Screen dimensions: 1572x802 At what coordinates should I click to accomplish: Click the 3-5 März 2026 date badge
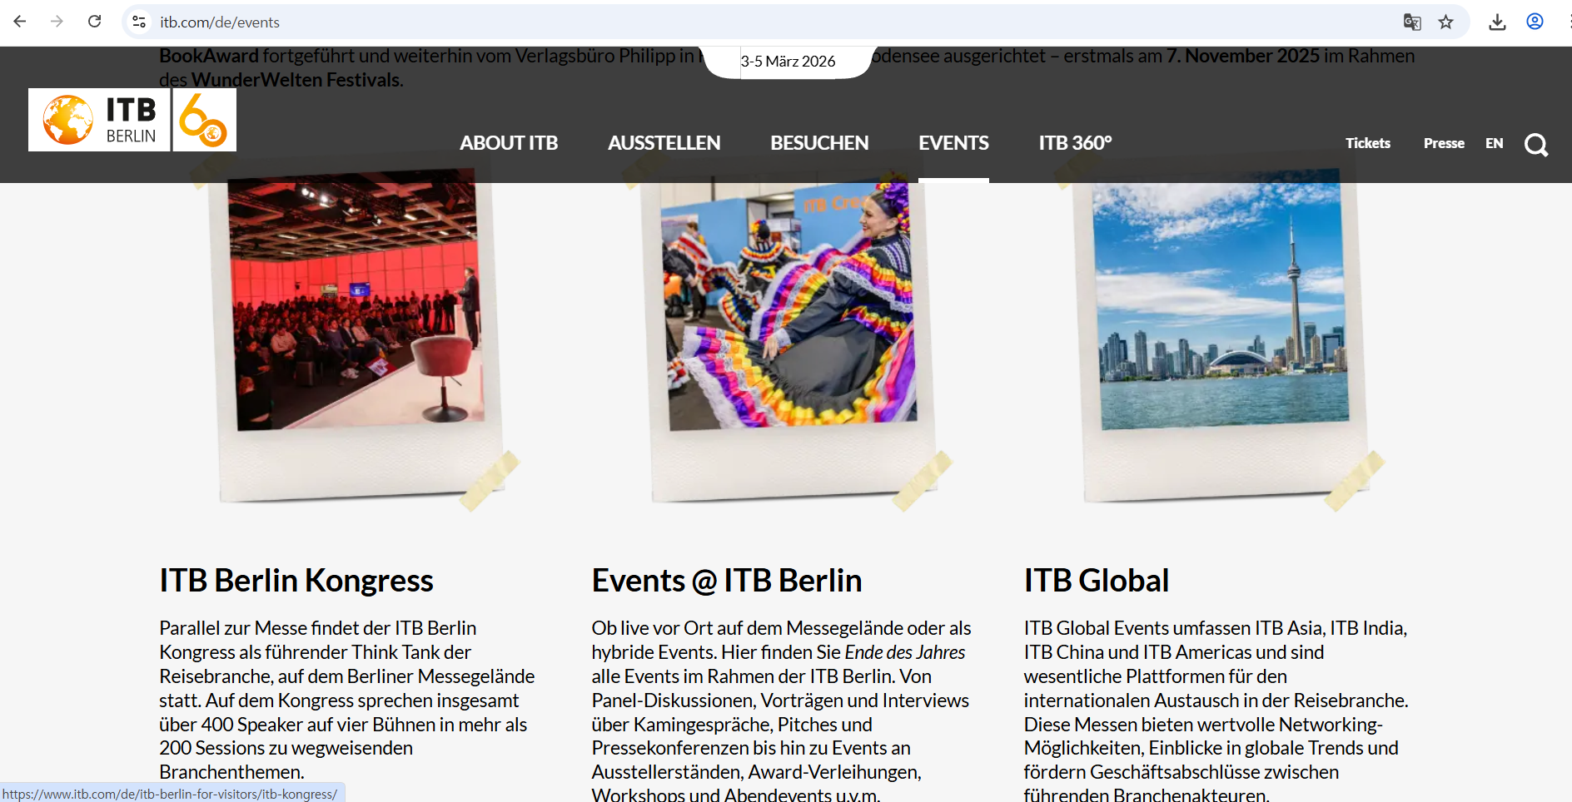pos(788,62)
